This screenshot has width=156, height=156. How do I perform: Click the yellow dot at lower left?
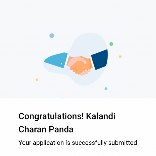click(x=37, y=80)
